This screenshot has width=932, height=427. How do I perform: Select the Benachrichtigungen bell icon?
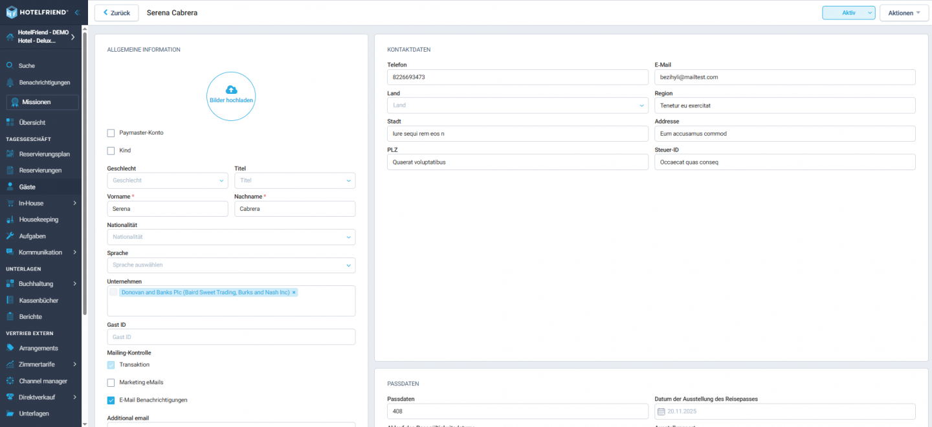tap(9, 82)
